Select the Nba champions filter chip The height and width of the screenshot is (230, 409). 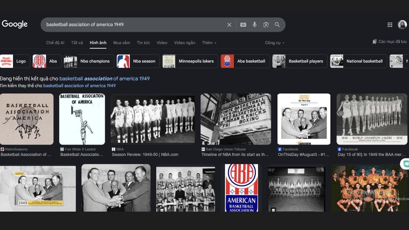(89, 61)
